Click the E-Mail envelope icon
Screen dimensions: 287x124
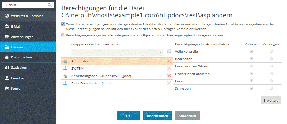[x=7, y=27]
